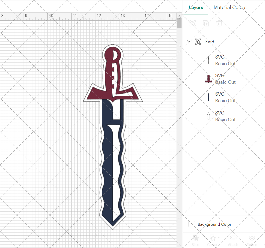Select the top-level SVG group label

209,42
